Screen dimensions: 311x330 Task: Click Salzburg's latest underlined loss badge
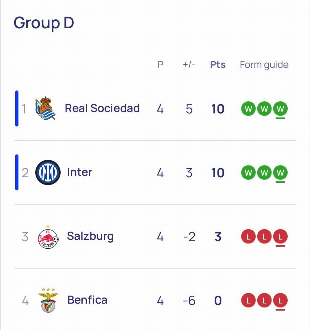280,237
